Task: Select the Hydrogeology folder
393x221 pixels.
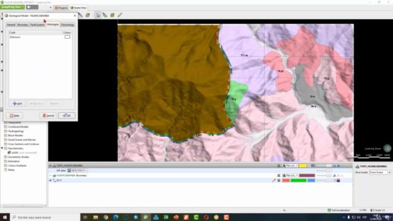Action: point(16,131)
